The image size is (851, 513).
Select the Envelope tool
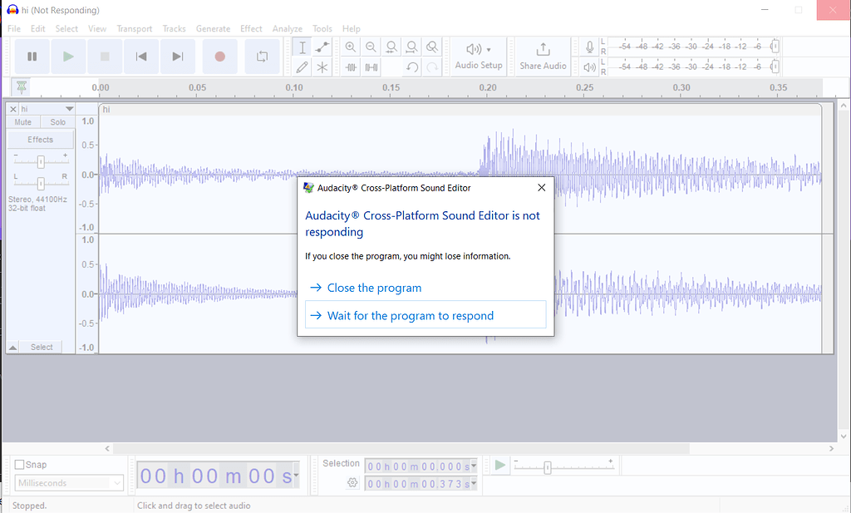(322, 47)
